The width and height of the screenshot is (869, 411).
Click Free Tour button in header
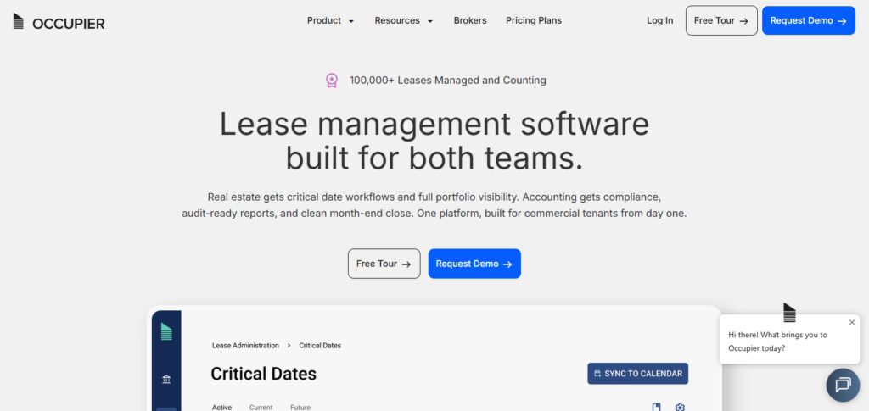point(721,20)
